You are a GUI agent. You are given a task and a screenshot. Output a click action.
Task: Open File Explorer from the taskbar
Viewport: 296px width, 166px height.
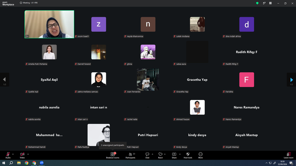[19, 163]
